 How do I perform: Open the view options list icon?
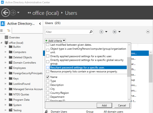pos(101,32)
